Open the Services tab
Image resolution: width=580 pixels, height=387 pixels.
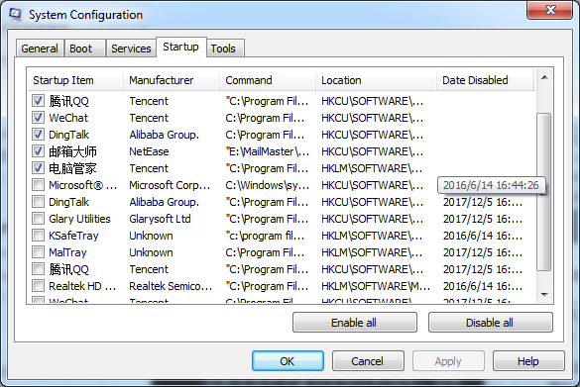pos(131,48)
